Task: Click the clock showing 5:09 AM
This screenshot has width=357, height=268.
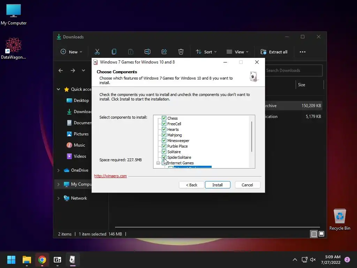Action: [331, 260]
